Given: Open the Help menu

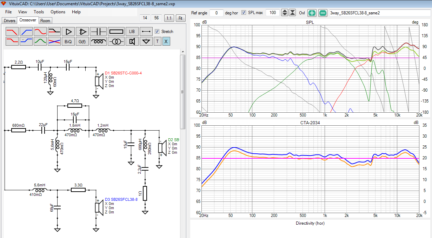Looking at the screenshot, I should click(76, 12).
